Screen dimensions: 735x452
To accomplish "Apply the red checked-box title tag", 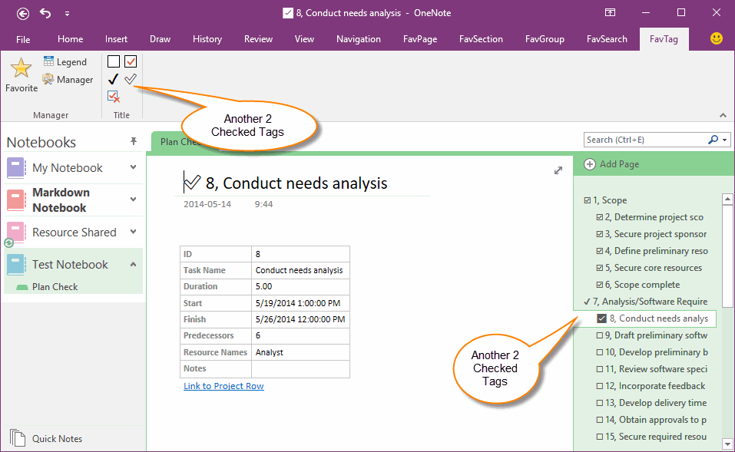I will pos(130,61).
